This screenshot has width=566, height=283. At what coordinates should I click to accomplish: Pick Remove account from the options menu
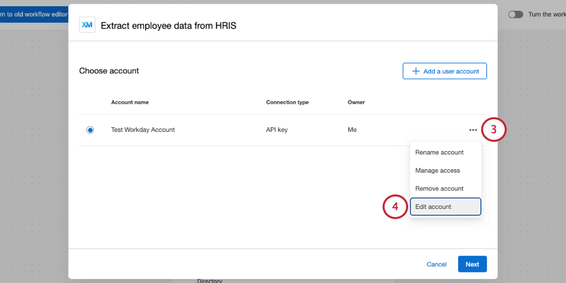439,188
